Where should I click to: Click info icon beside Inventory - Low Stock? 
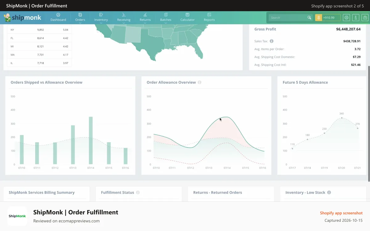click(x=329, y=192)
